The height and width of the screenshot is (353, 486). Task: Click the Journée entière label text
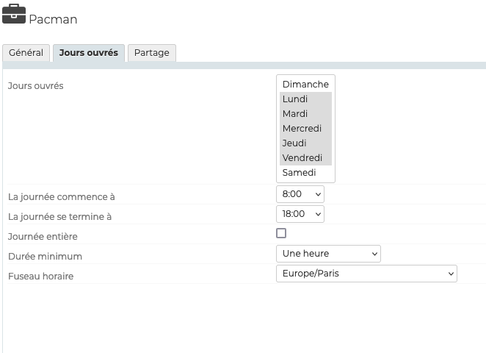click(x=43, y=237)
